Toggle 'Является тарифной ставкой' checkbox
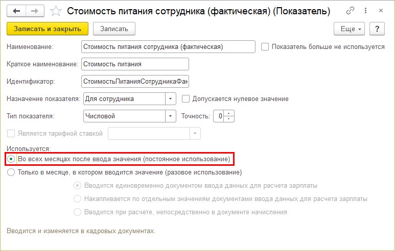Image resolution: width=395 pixels, height=251 pixels. pyautogui.click(x=11, y=133)
